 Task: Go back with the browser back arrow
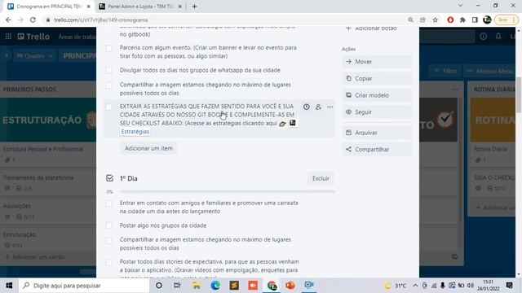coord(8,20)
